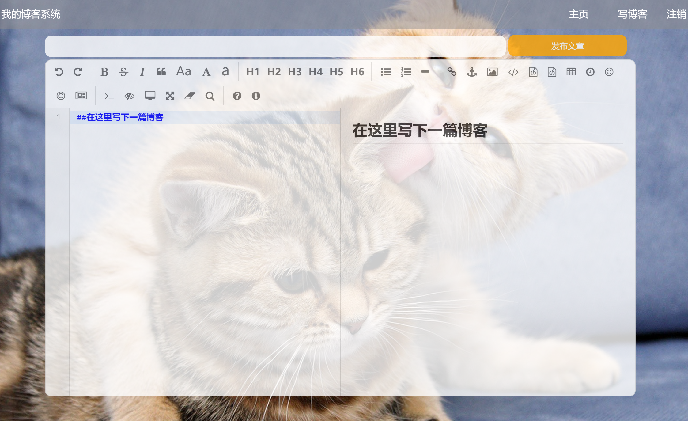The height and width of the screenshot is (421, 688).
Task: Click the 发布文章 publish button
Action: click(567, 46)
